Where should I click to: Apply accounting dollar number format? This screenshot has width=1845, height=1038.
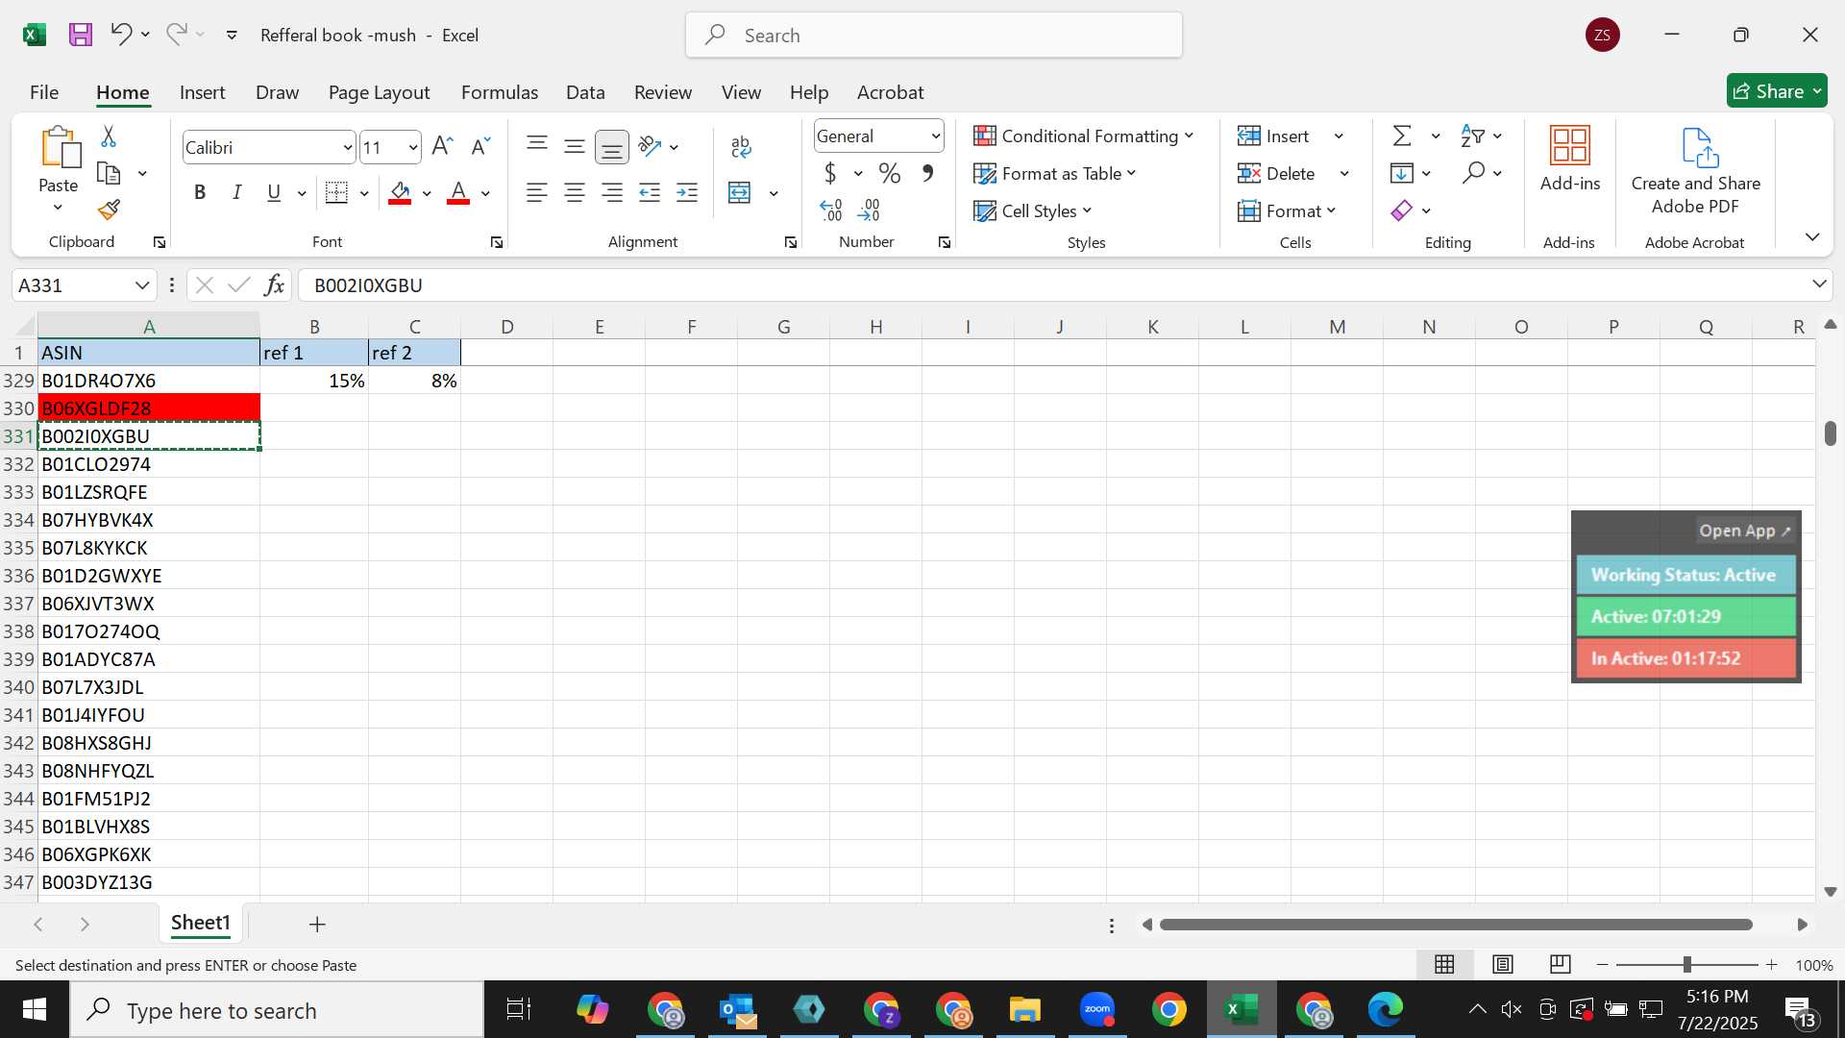830,173
